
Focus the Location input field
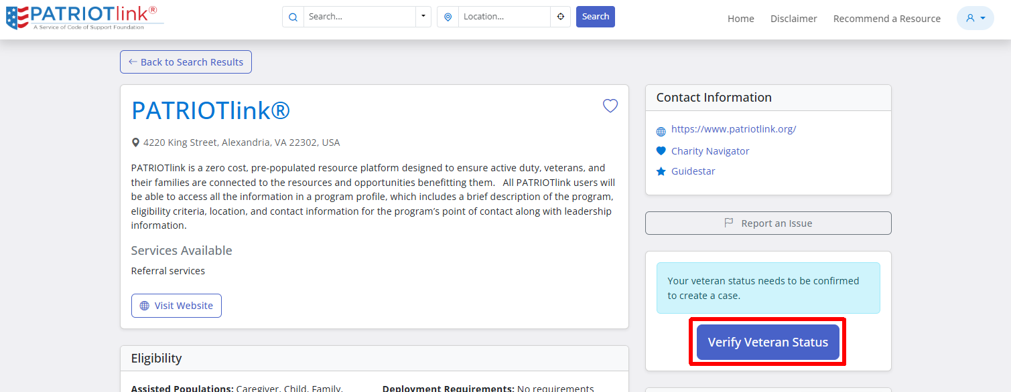(x=504, y=17)
